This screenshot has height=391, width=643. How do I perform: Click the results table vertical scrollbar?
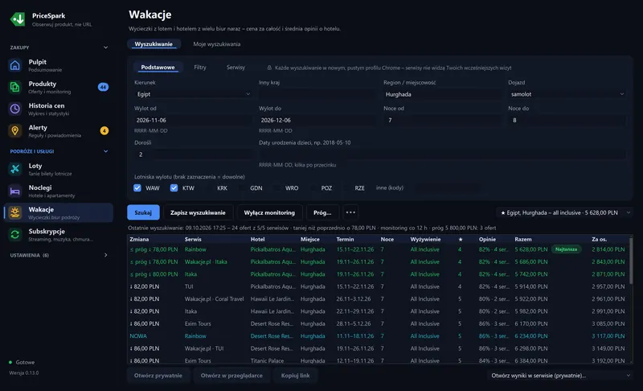click(631, 260)
